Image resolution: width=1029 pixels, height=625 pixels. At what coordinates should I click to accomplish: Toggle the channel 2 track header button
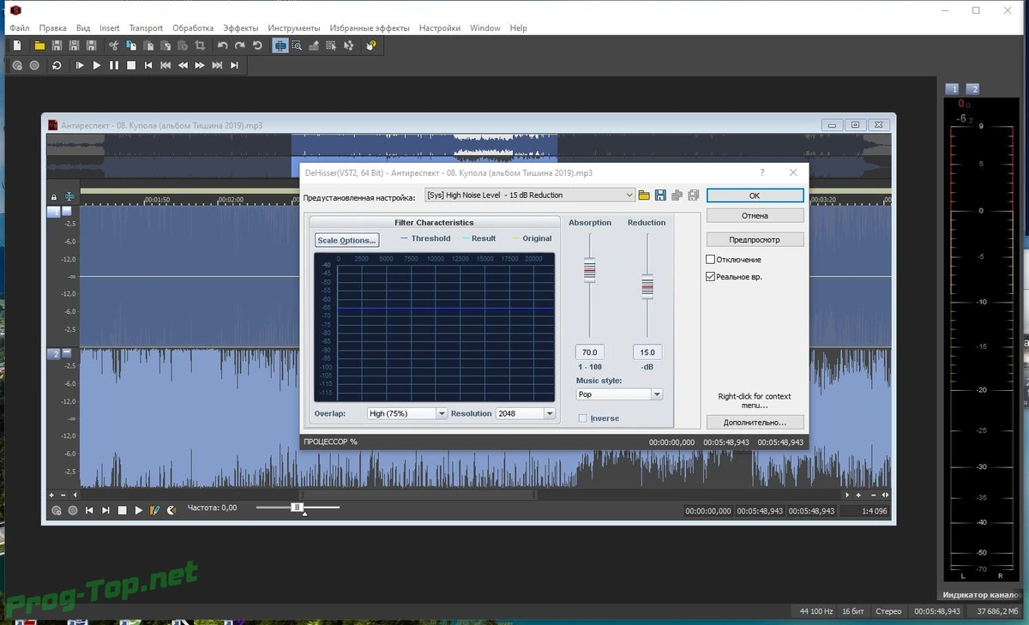click(x=53, y=354)
